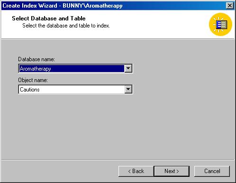Close the wizard window

pos(230,6)
